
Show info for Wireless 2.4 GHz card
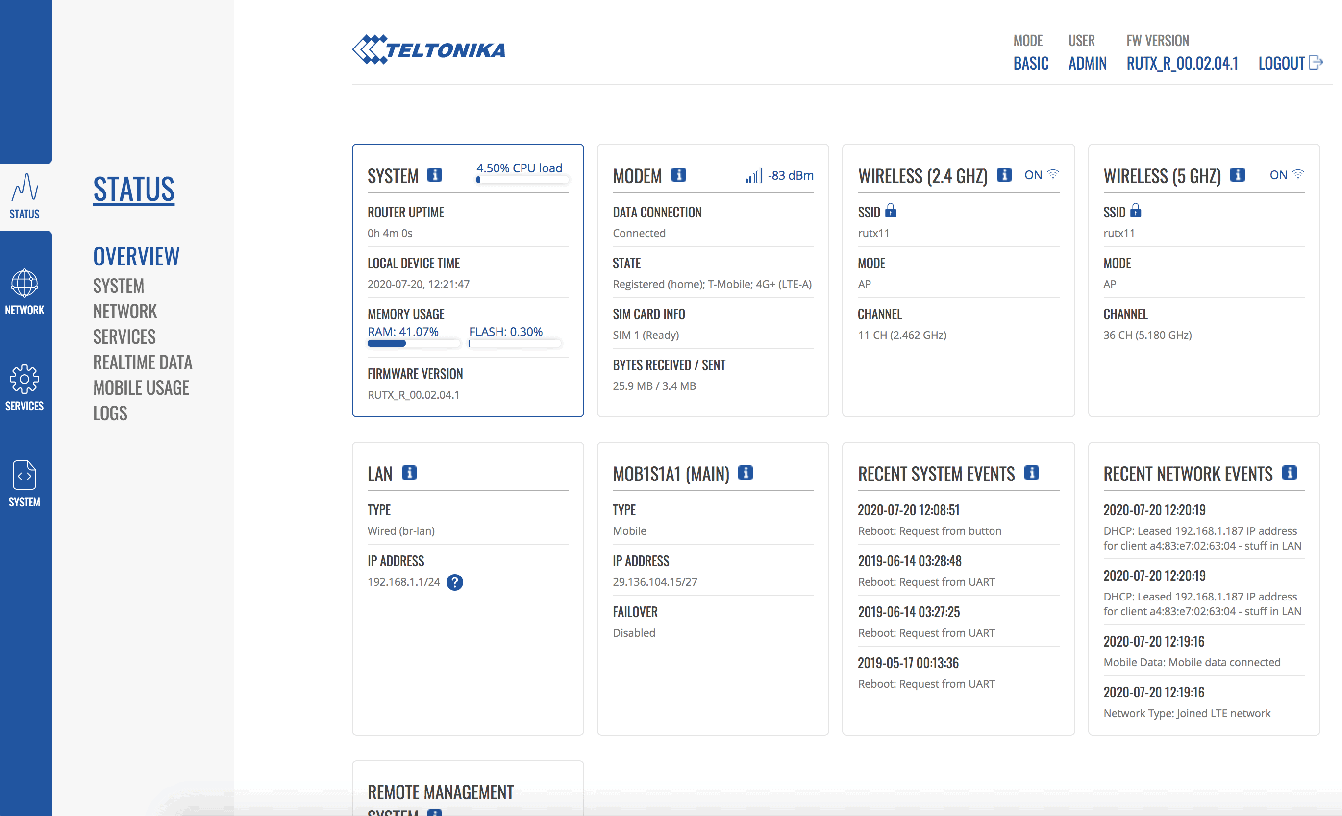(1004, 175)
